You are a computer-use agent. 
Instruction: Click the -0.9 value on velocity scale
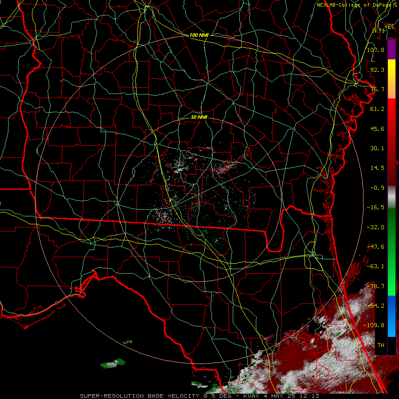[377, 188]
